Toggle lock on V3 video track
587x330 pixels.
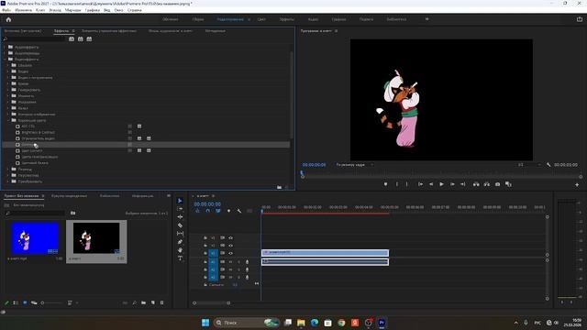coord(205,238)
